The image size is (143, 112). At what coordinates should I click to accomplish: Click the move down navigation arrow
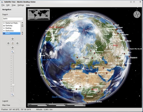pyautogui.click(x=13, y=48)
